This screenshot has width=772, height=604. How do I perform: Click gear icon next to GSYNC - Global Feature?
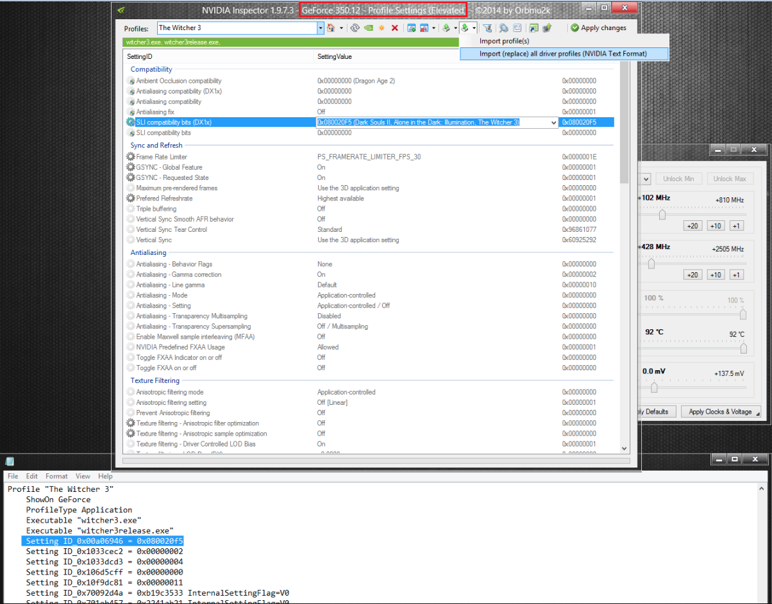pyautogui.click(x=131, y=167)
